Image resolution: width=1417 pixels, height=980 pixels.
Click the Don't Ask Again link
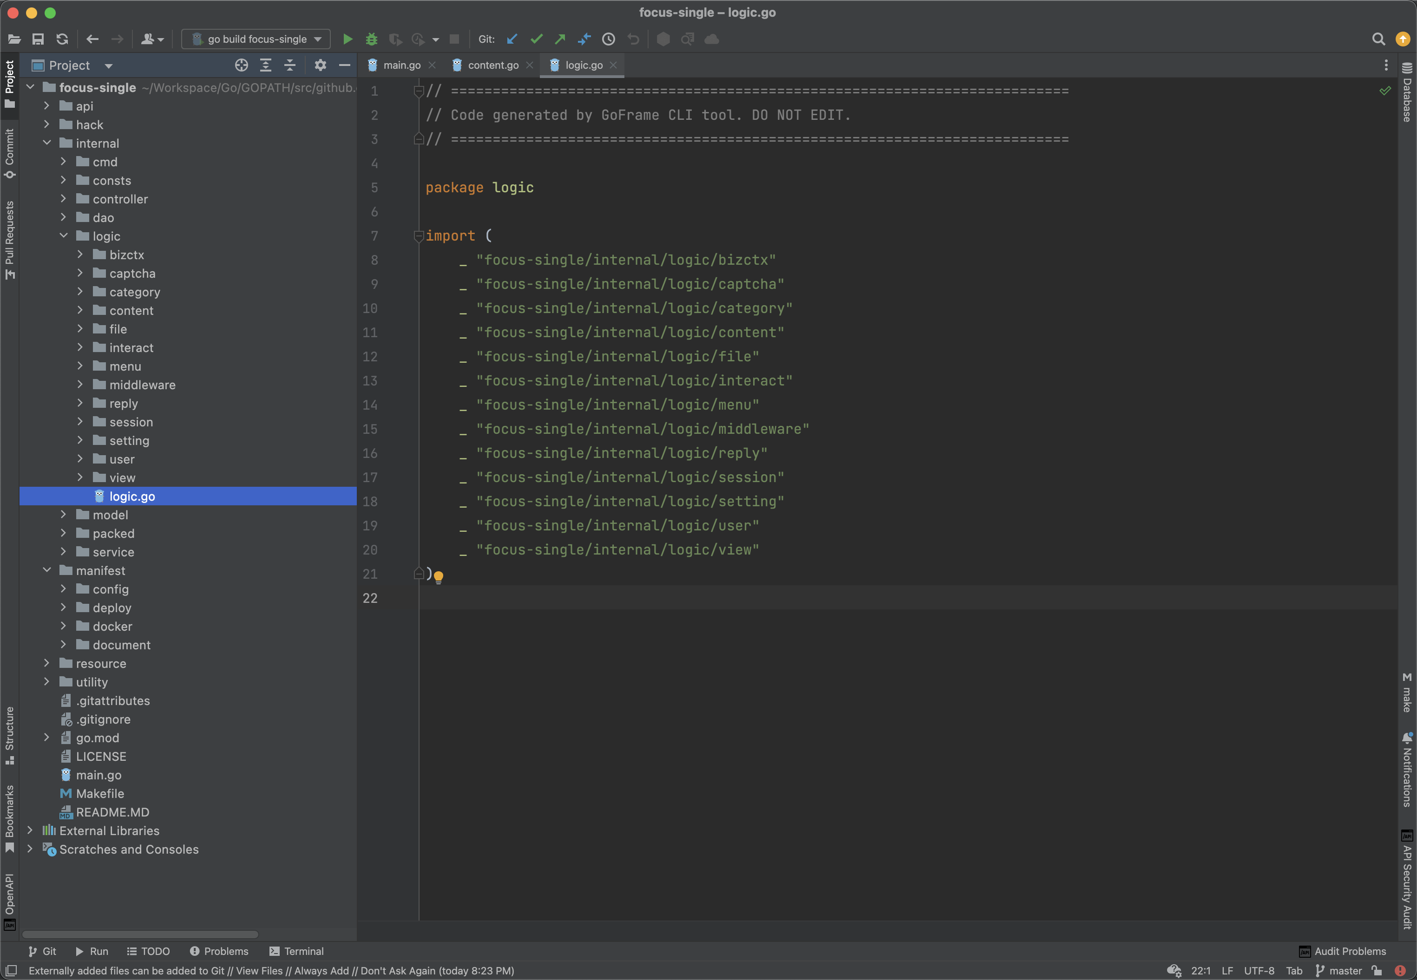399,971
